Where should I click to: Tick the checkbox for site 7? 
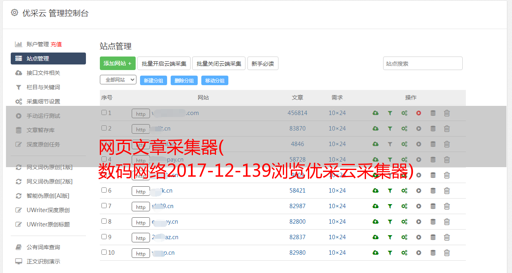coord(104,206)
